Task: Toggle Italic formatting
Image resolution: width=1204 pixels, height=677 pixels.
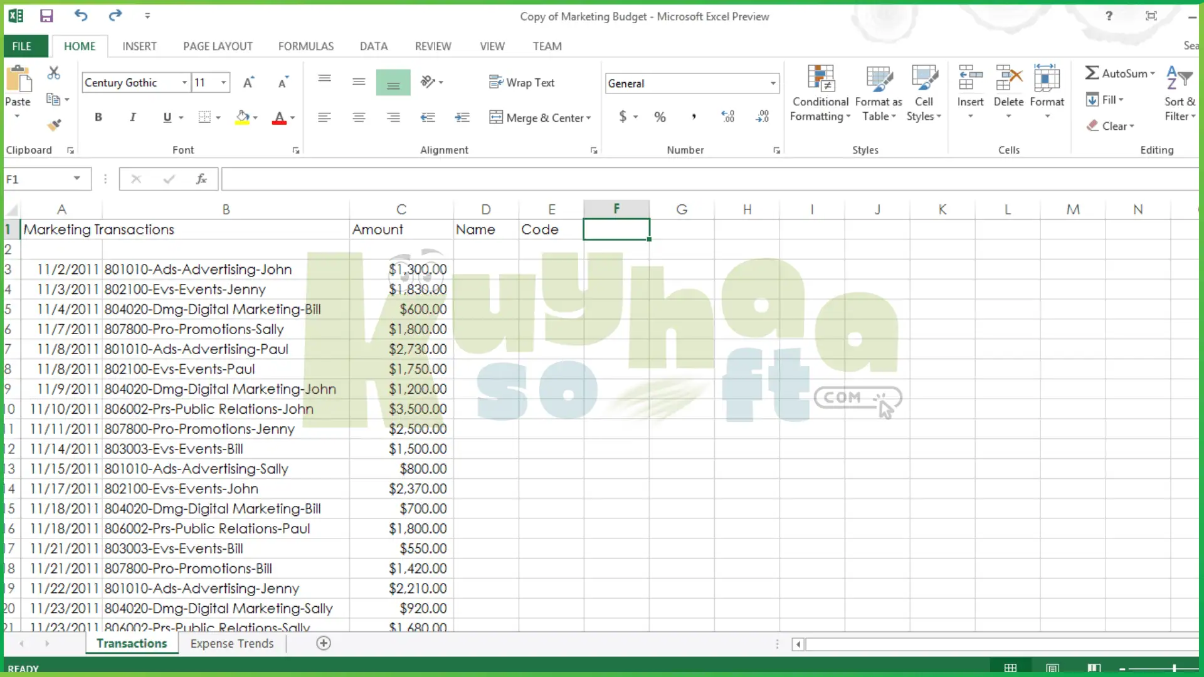Action: (x=132, y=117)
